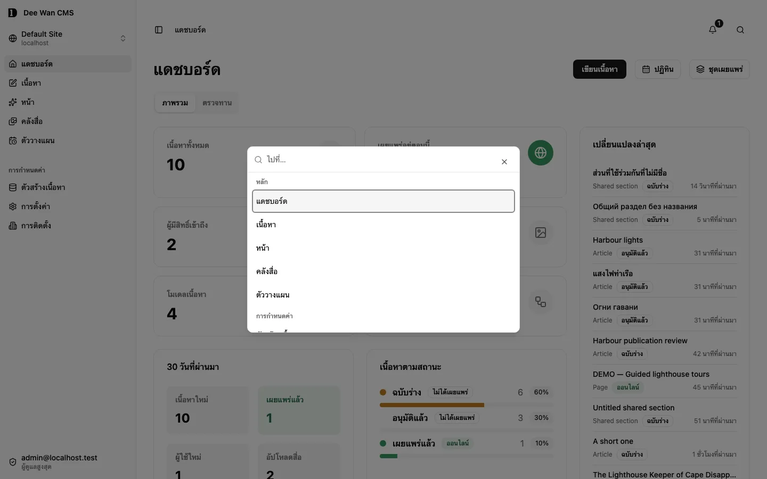767x479 pixels.
Task: Click the edit icon beside เนื้อหา in sidebar
Action: click(13, 83)
